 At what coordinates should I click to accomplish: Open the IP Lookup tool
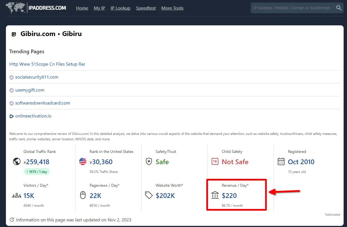120,8
